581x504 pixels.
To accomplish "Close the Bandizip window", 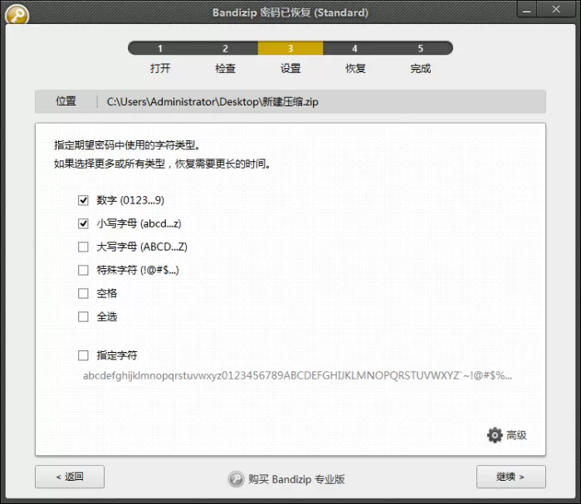I will click(x=556, y=10).
